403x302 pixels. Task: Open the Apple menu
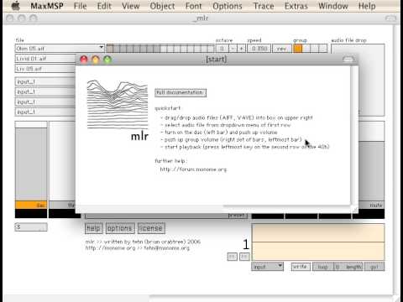click(16, 6)
